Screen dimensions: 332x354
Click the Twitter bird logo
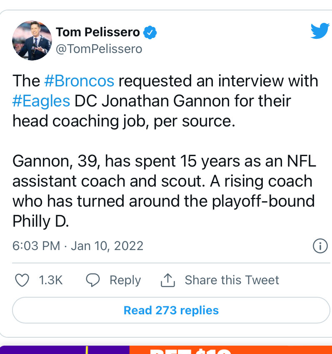tap(320, 31)
